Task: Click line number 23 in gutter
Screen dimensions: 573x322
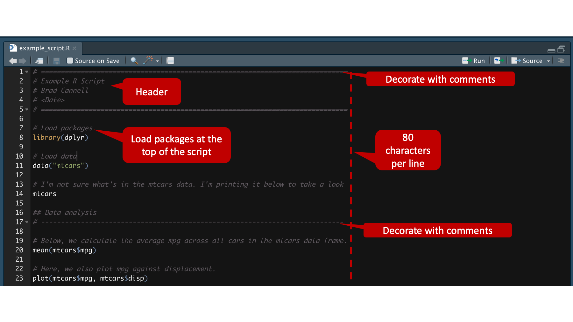Action: point(19,278)
